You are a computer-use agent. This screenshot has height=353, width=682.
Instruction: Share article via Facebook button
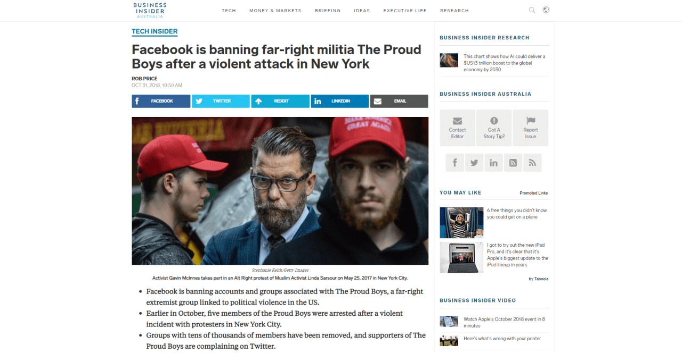pos(161,101)
